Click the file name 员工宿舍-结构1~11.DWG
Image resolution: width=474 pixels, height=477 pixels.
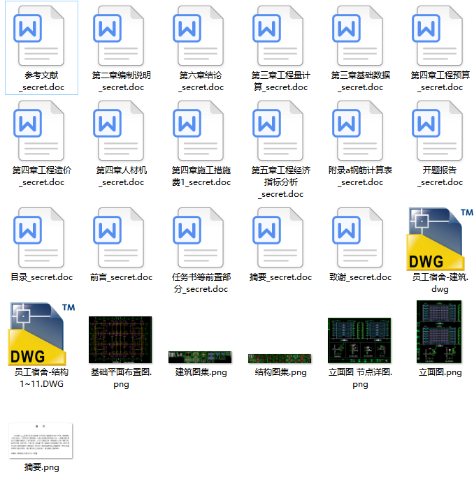42,378
